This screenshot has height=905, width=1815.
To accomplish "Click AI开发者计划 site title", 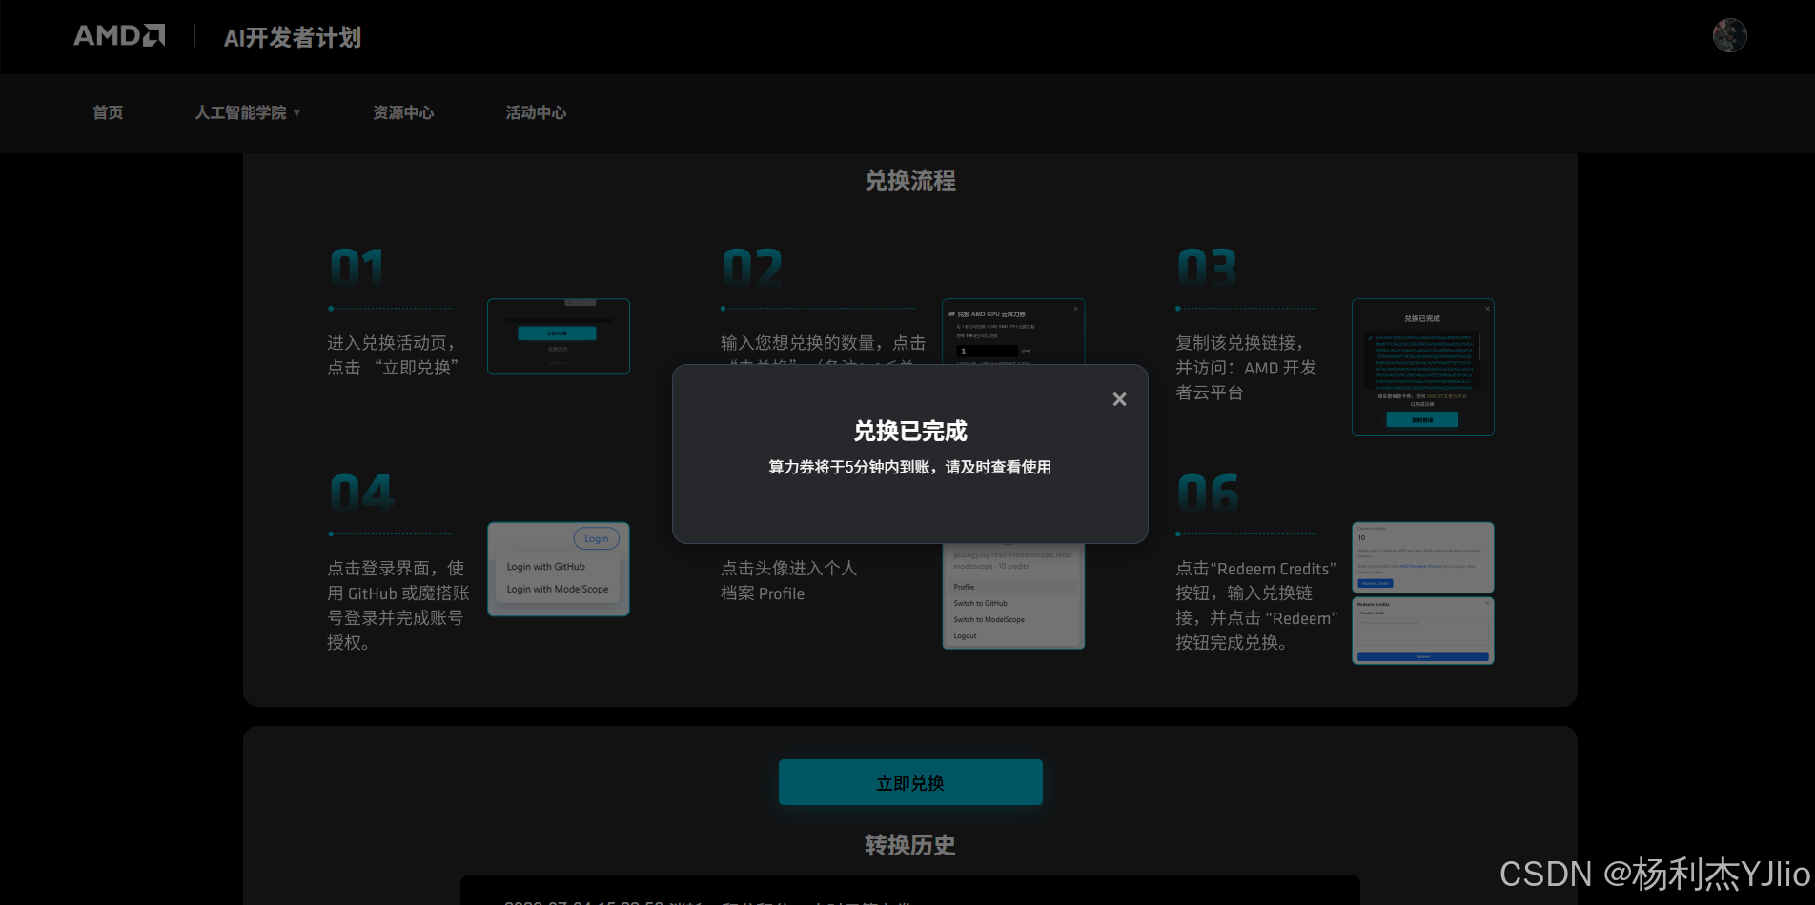I will tap(293, 37).
